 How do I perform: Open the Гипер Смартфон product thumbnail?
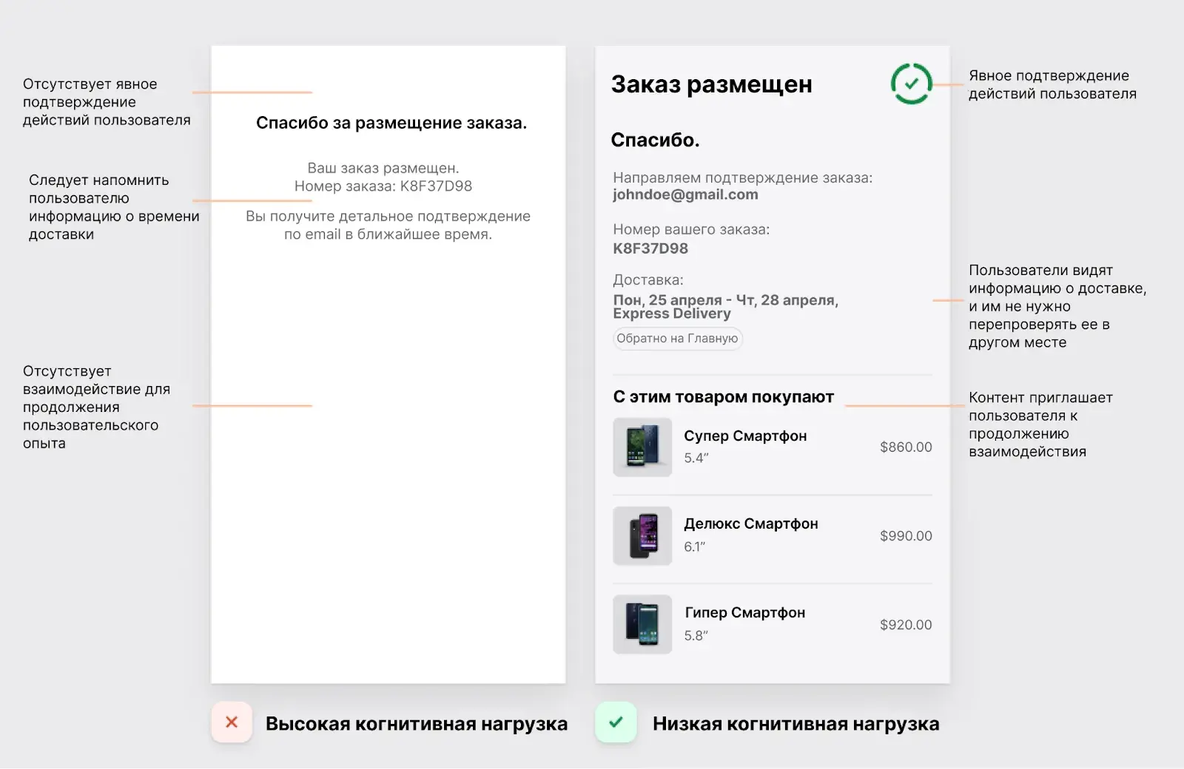[642, 624]
